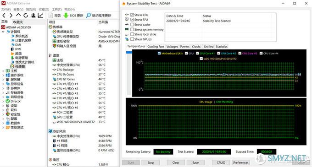Image resolution: width=312 pixels, height=167 pixels.
Task: Go up one level with the up arrow icon
Action: tap(18, 15)
